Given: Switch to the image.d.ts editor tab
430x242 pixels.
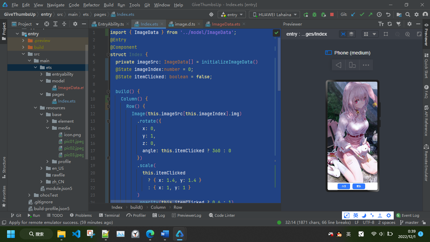Looking at the screenshot, I should click(184, 24).
